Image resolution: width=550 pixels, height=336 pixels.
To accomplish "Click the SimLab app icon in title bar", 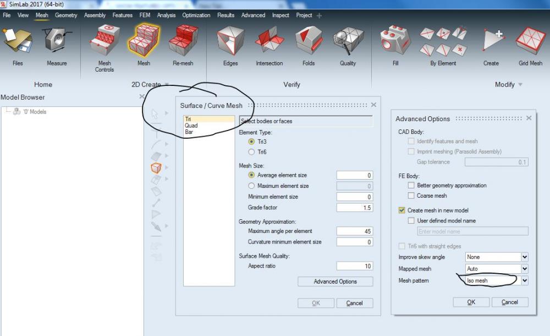I will tap(3, 4).
